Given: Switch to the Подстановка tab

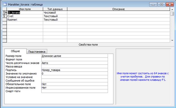Looking at the screenshot, I should 37,52.
